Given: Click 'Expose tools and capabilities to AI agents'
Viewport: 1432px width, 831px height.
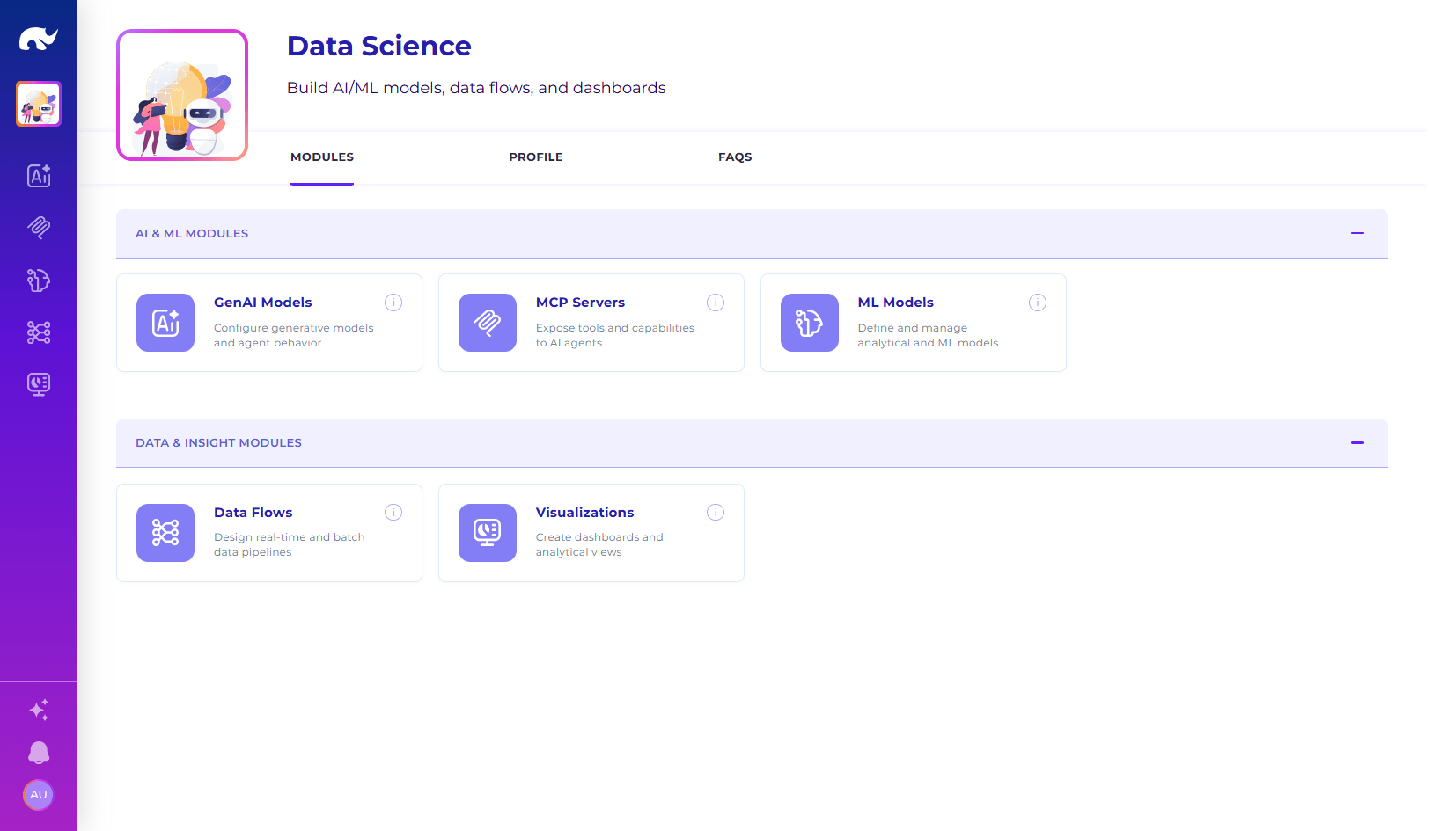Looking at the screenshot, I should pyautogui.click(x=615, y=335).
